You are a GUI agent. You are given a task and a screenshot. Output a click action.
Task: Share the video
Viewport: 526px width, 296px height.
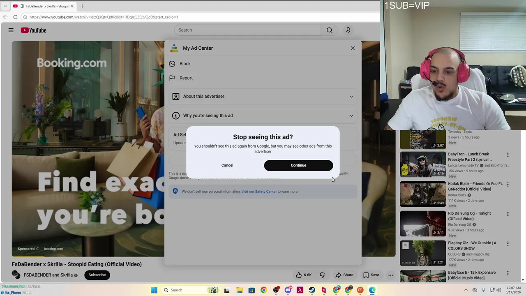pyautogui.click(x=344, y=275)
